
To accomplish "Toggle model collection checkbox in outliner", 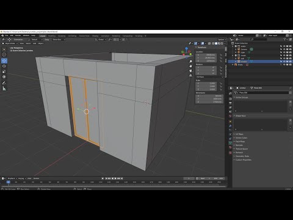I will click(236, 56).
